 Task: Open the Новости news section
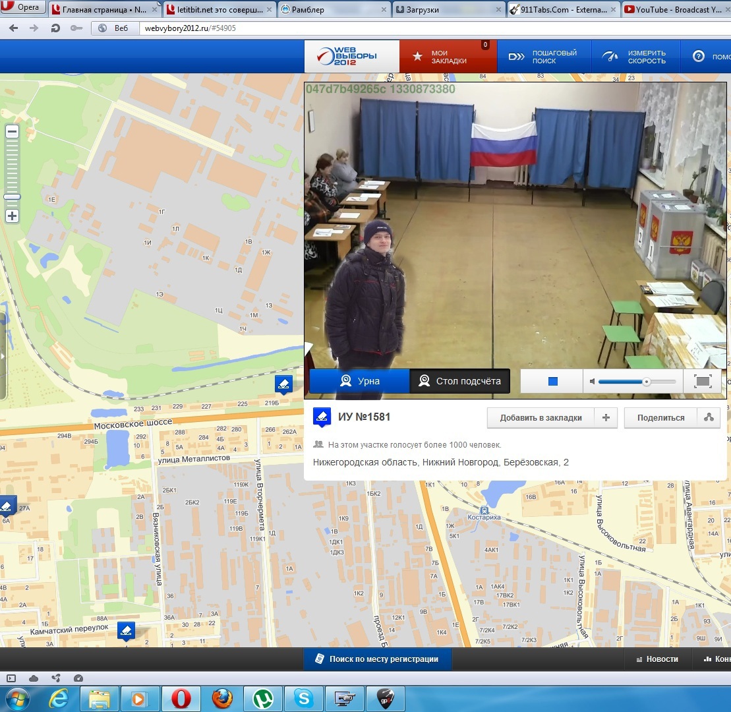coord(657,659)
